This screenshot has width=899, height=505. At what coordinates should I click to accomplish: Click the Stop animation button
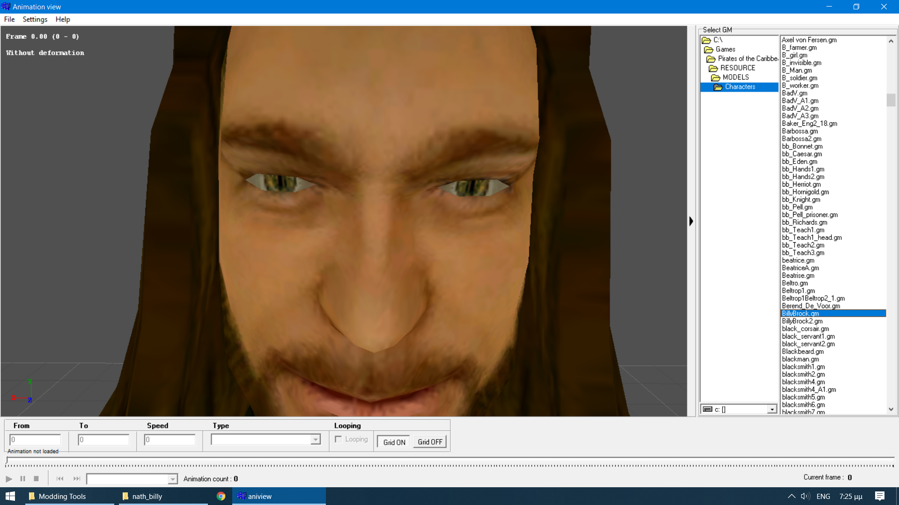tap(36, 479)
